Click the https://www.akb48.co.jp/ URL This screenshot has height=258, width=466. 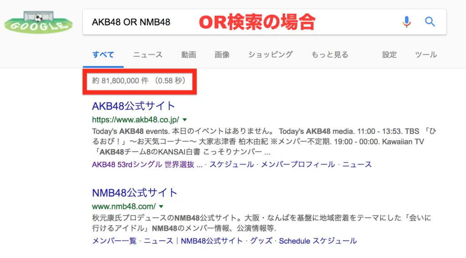coord(136,119)
